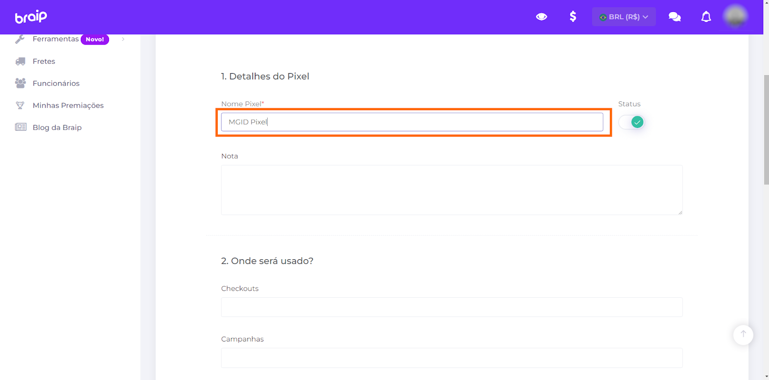Screen dimensions: 769x380
Task: Open Minhas Premiações menu item
Action: 68,105
